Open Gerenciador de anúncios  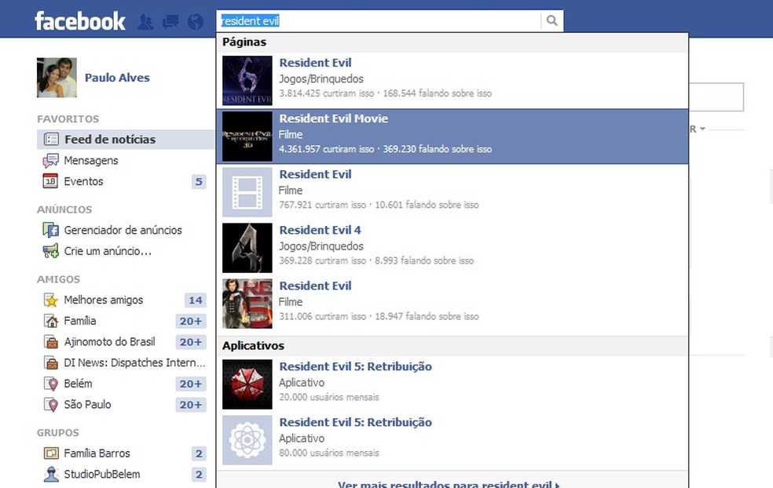point(123,230)
